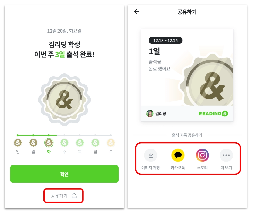Tap the Friday (금) attendance badge
Screen dimensions: 253x214
coord(95,143)
